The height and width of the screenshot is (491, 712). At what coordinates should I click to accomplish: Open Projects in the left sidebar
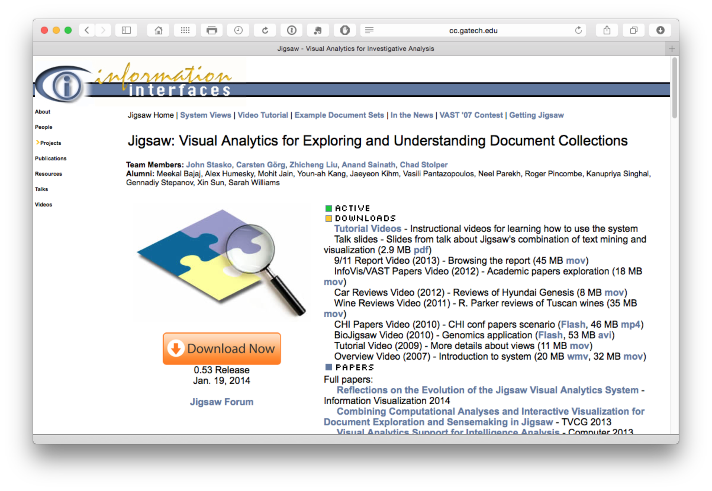click(x=51, y=143)
